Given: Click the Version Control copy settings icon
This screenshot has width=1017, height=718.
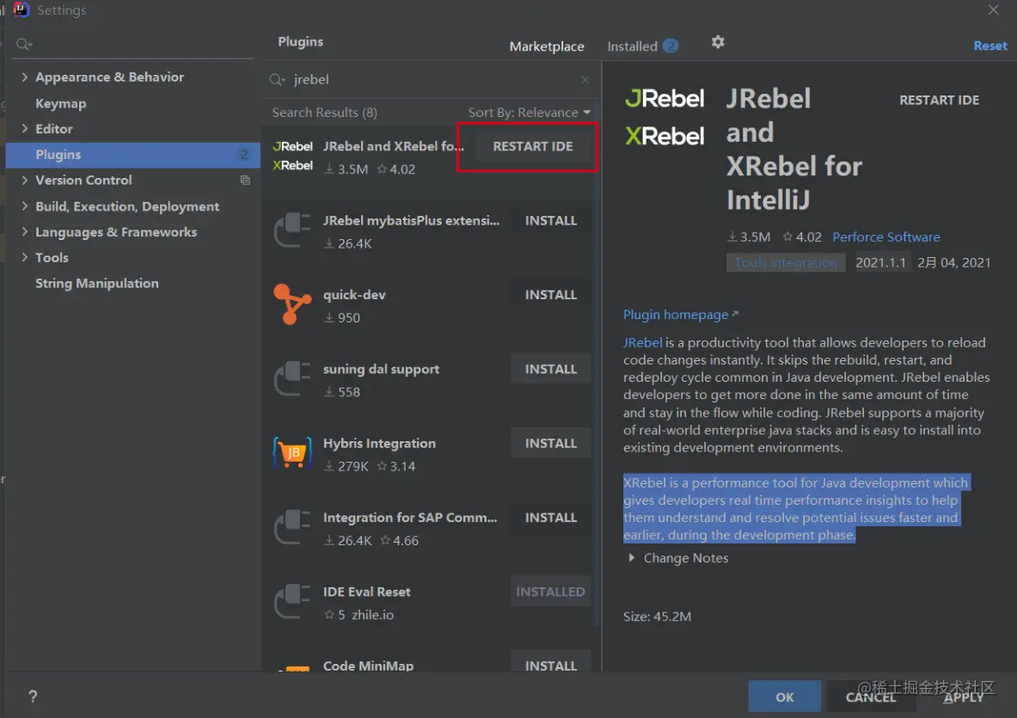Looking at the screenshot, I should pyautogui.click(x=245, y=181).
